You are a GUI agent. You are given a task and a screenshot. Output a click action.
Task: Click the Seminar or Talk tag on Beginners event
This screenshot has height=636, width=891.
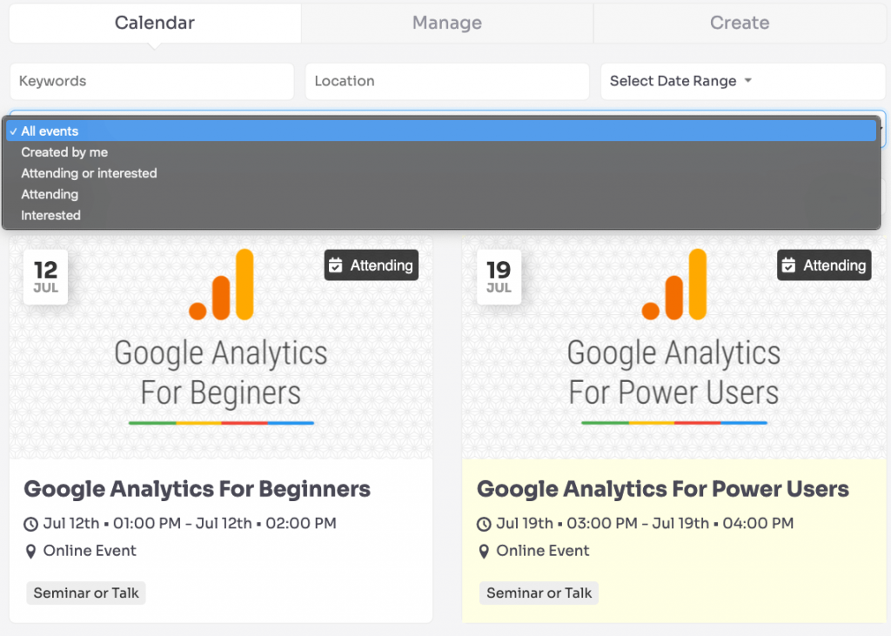pos(86,592)
